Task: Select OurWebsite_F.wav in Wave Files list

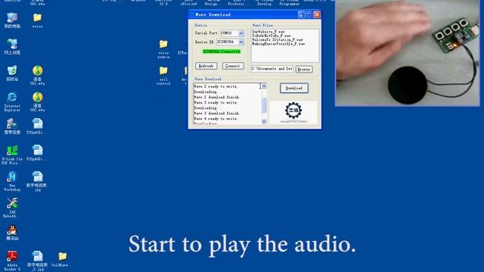Action: tap(268, 32)
